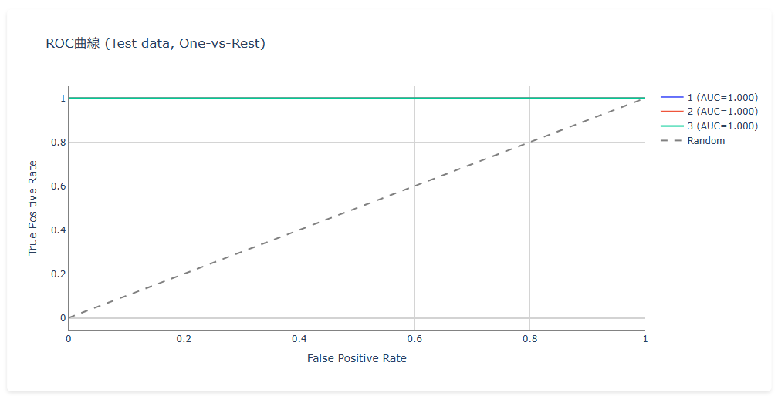Click the green line swatch for class 3
Image resolution: width=778 pixels, height=396 pixels.
click(x=672, y=126)
